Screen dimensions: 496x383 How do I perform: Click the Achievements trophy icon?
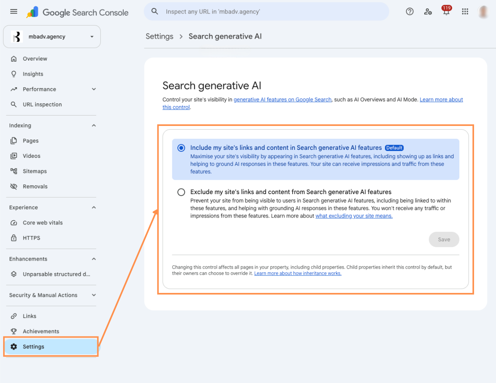(x=14, y=331)
